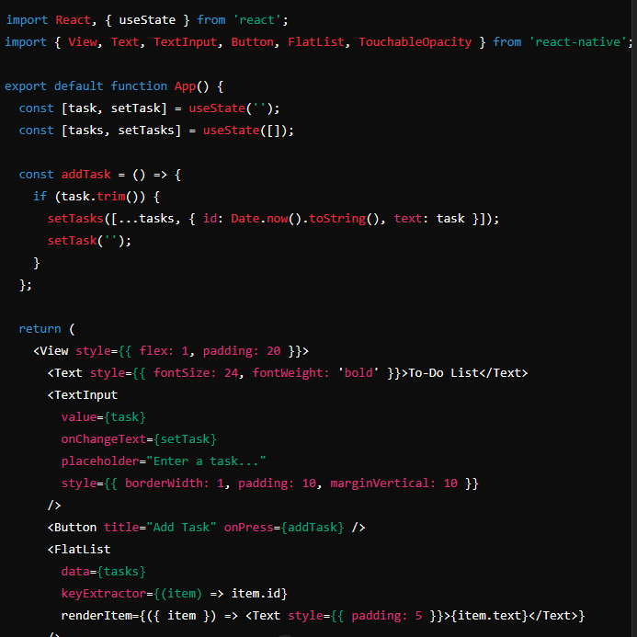Click 'item.id' in the keyExtractor
The height and width of the screenshot is (637, 637).
tap(256, 593)
